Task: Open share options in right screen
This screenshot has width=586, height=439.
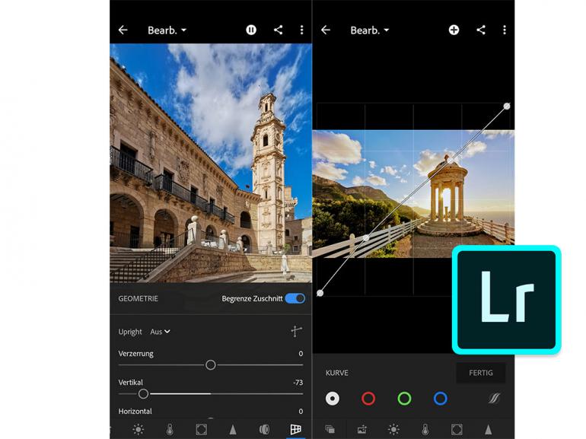Action: point(481,30)
